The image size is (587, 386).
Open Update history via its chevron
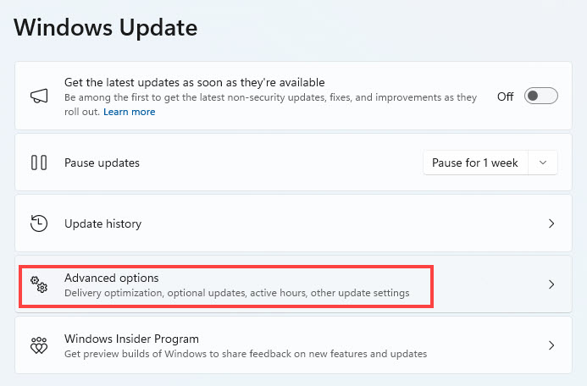click(x=551, y=223)
